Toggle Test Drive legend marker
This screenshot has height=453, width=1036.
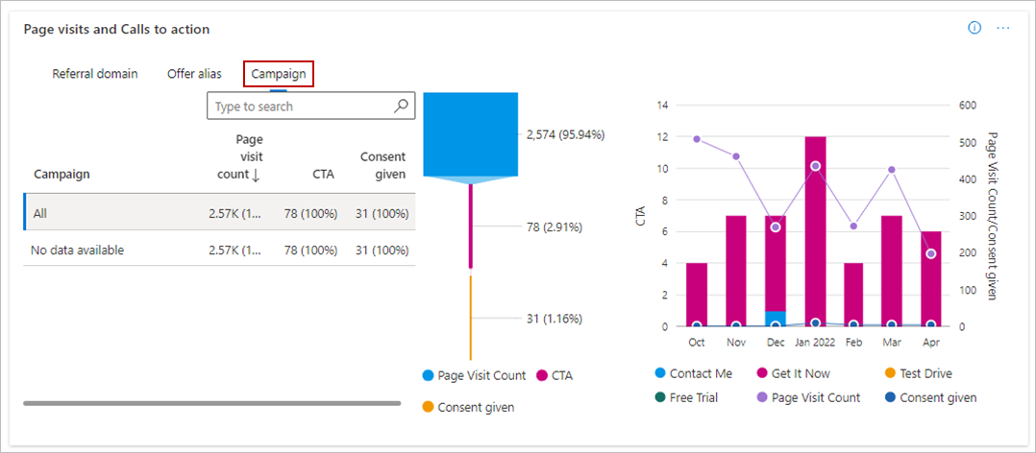tap(890, 373)
